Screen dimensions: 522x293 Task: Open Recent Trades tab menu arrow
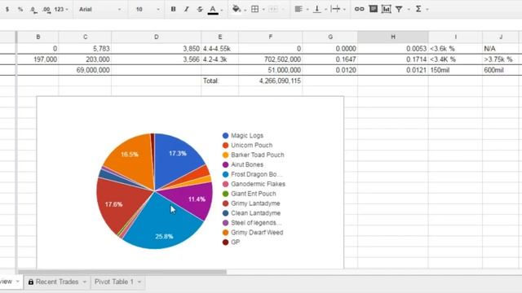click(85, 282)
